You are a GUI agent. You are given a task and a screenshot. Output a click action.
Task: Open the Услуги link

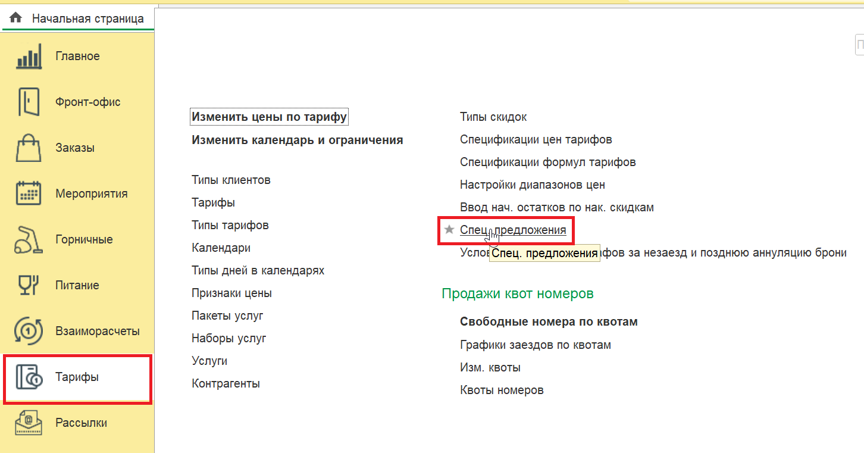tap(209, 361)
